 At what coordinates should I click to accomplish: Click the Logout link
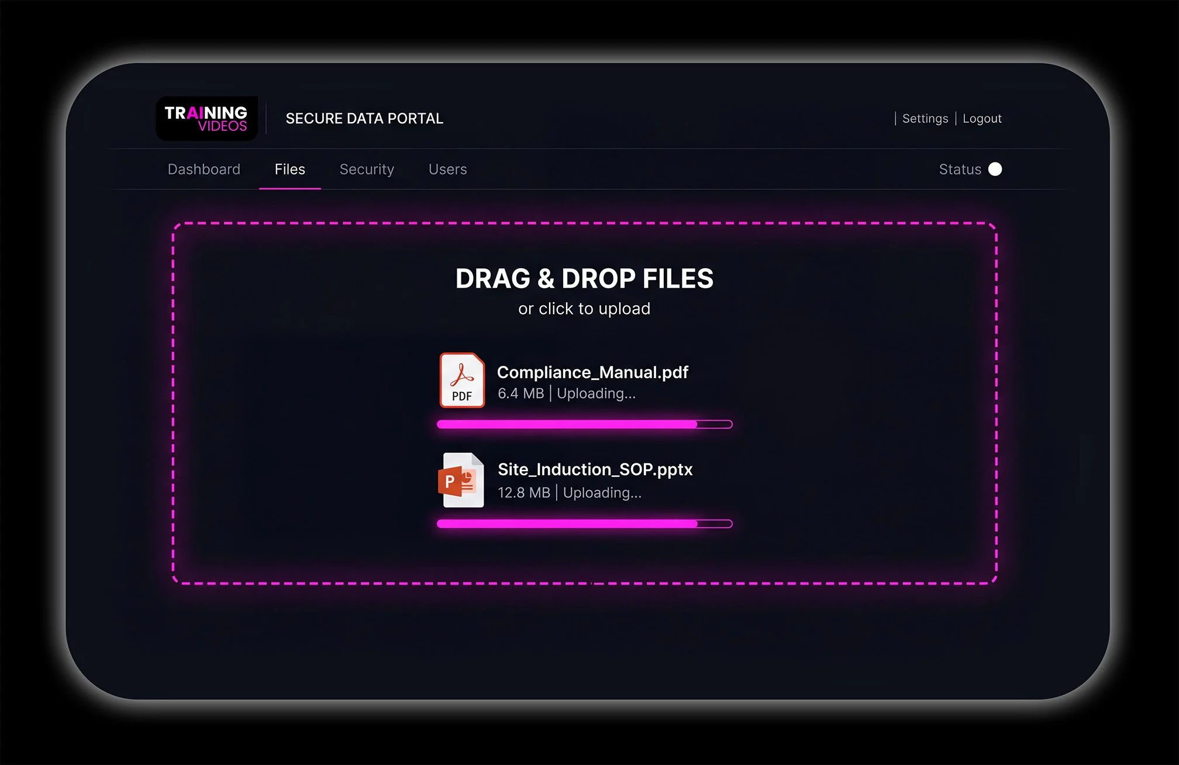pos(982,119)
